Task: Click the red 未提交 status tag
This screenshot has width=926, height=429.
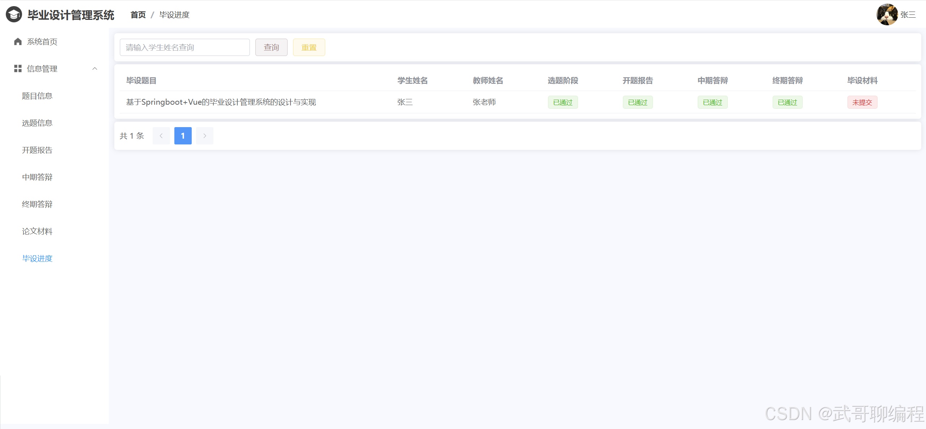Action: 862,102
